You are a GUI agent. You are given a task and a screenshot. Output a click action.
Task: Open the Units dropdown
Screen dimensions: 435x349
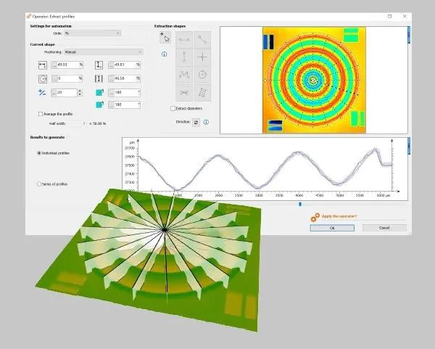[92, 33]
